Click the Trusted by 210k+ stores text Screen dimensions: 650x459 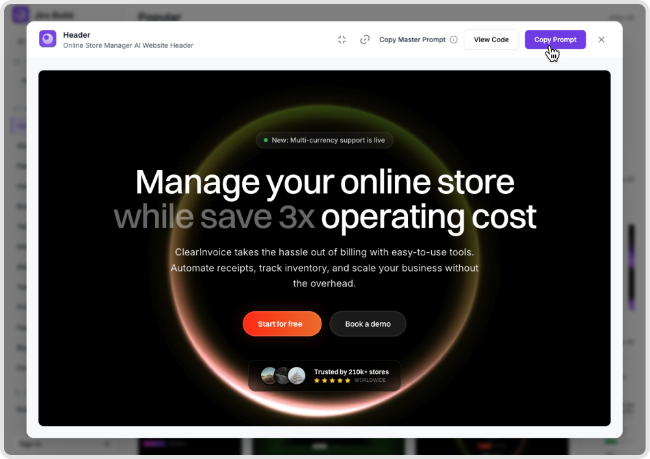tap(351, 372)
